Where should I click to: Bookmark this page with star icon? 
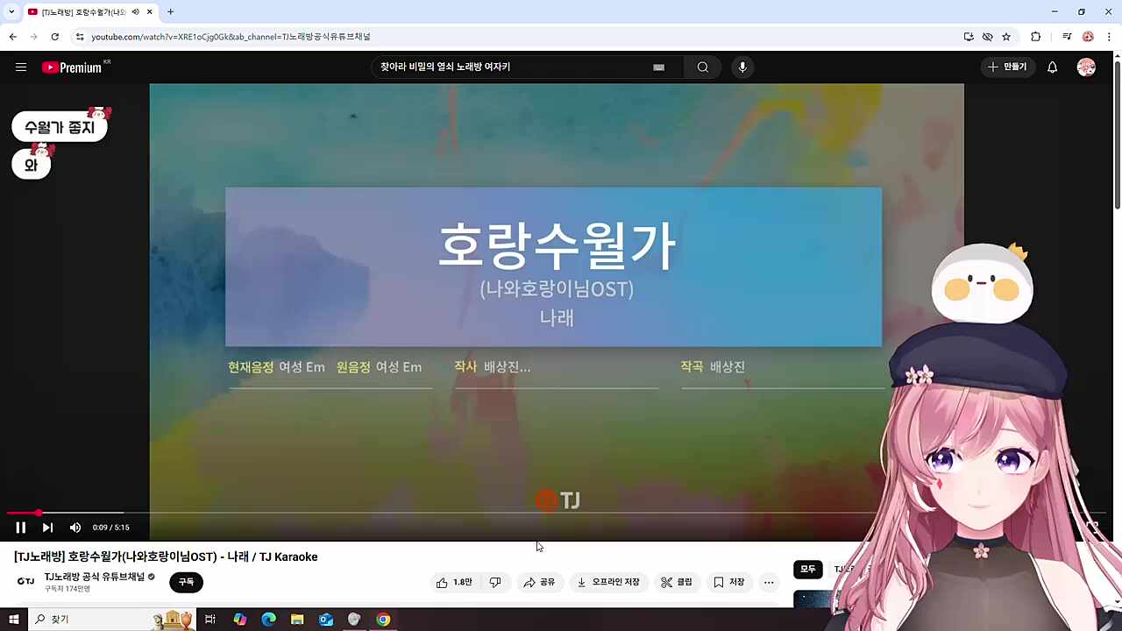tap(1006, 37)
